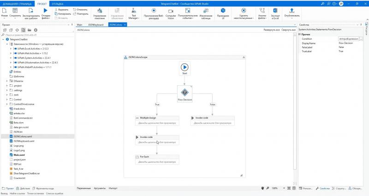Open help icon in title bar

[x=334, y=4]
